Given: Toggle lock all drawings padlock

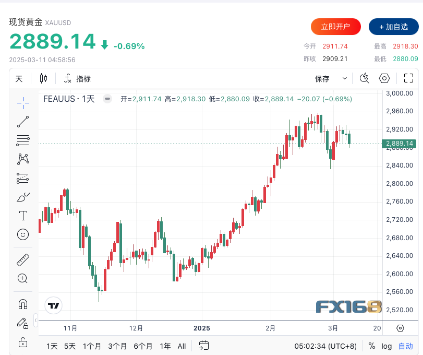Looking at the screenshot, I should 23,342.
